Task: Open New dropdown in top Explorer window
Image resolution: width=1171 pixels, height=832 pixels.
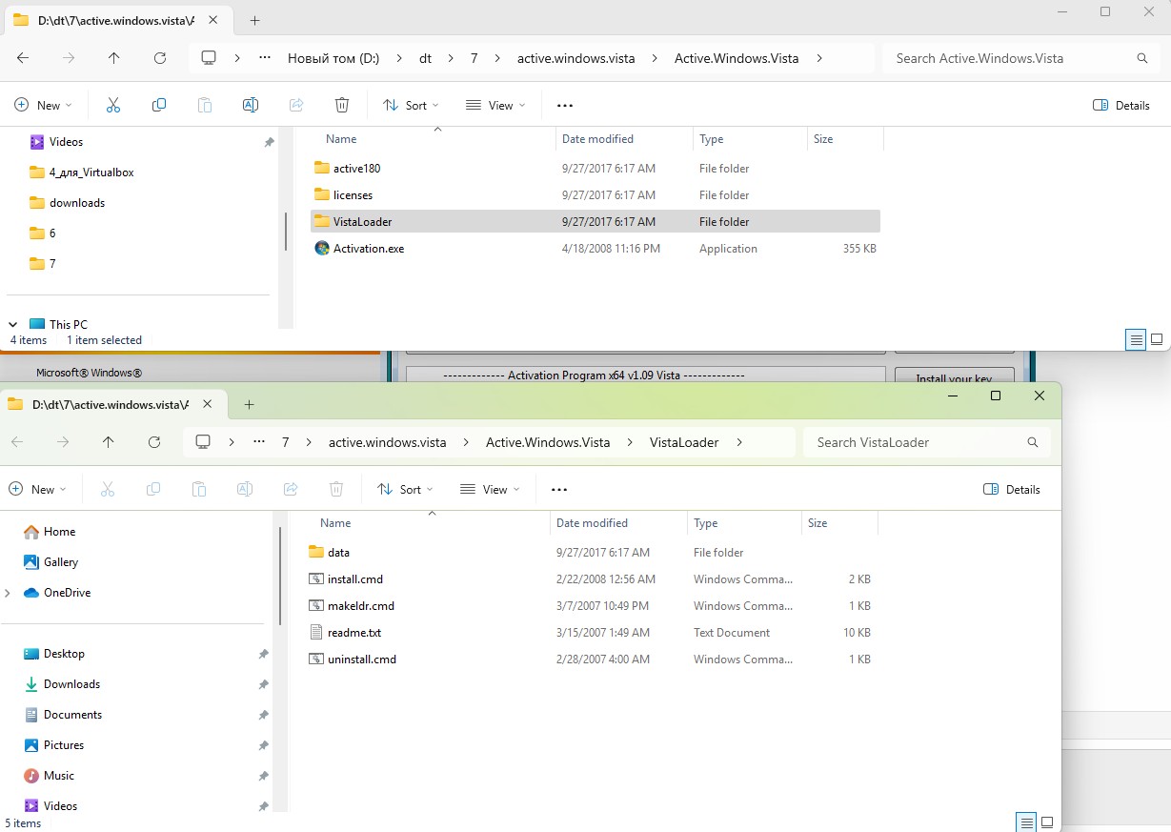Action: click(43, 106)
